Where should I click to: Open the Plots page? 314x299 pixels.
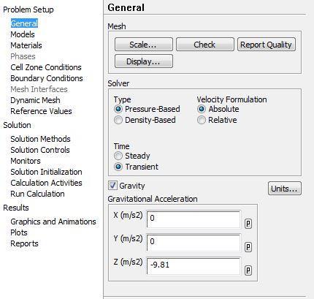tap(19, 232)
